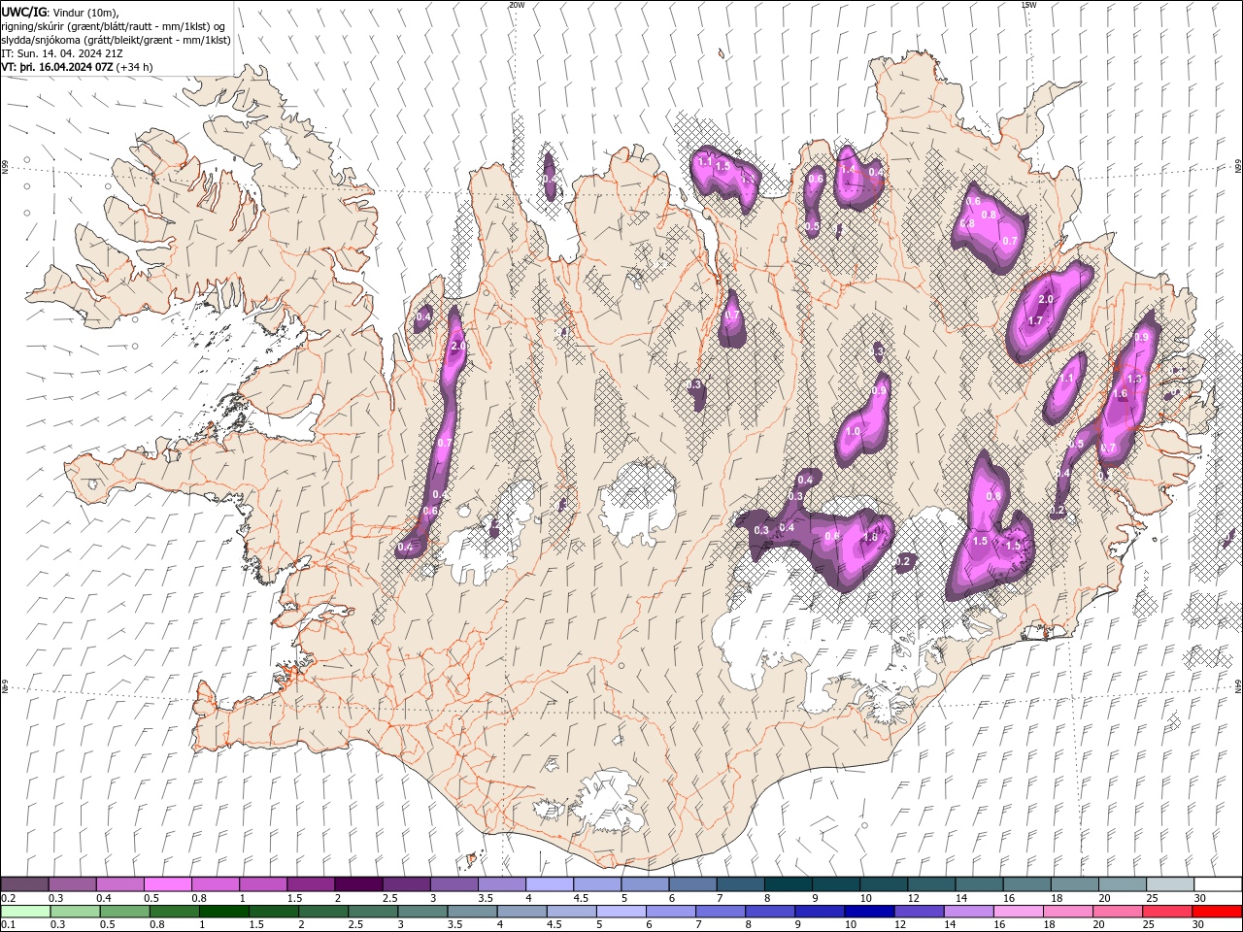Select the darkest green 1–1.5 swatch in the lower legend
Screen dimensions: 1243x932
pos(223,912)
